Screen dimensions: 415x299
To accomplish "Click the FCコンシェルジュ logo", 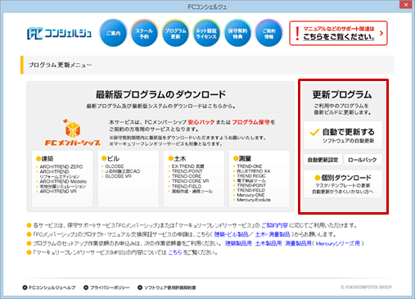I will click(59, 34).
